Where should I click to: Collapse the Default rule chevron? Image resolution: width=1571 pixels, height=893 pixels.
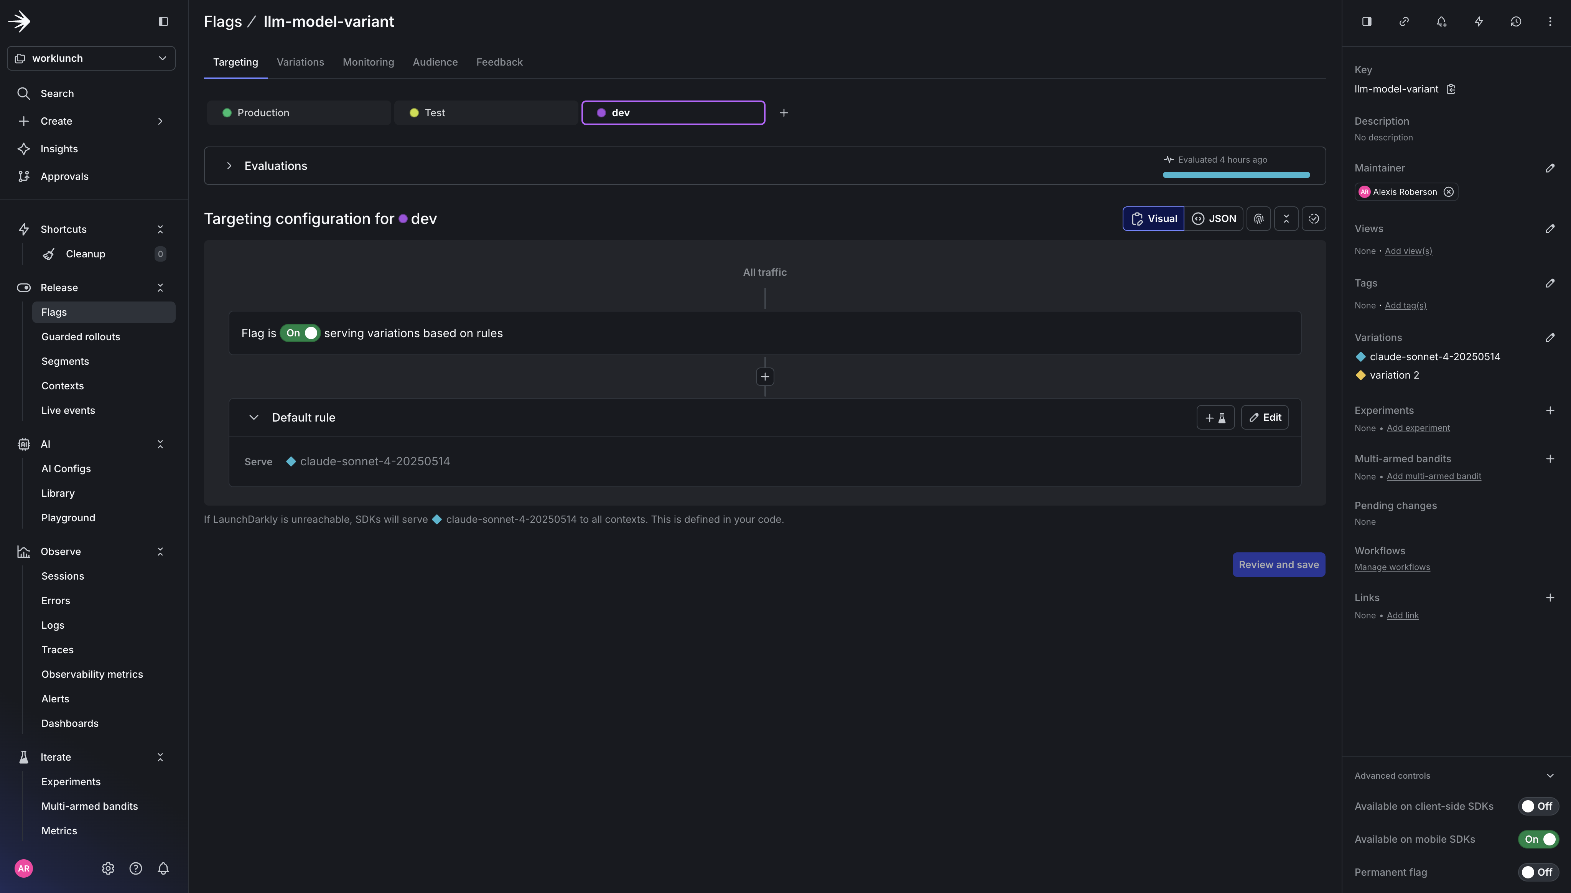pos(253,418)
